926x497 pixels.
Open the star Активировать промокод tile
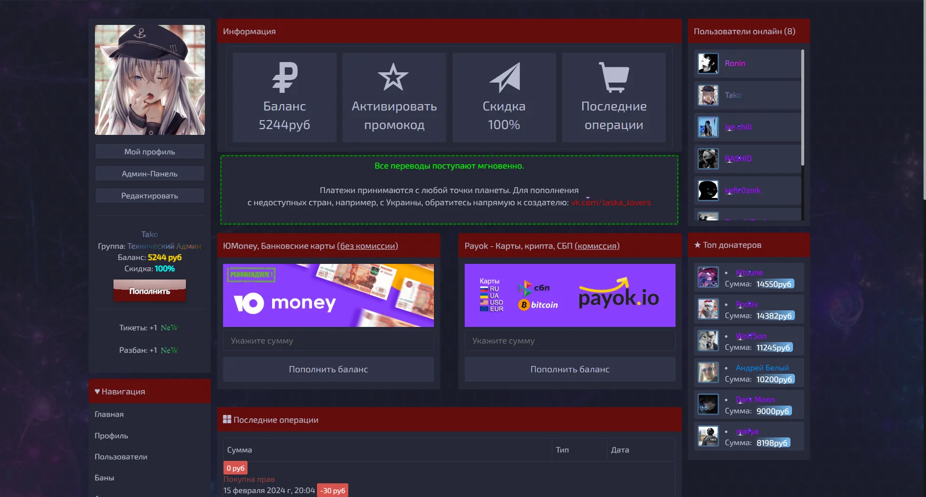click(394, 97)
